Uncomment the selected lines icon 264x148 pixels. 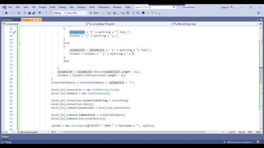[137, 13]
